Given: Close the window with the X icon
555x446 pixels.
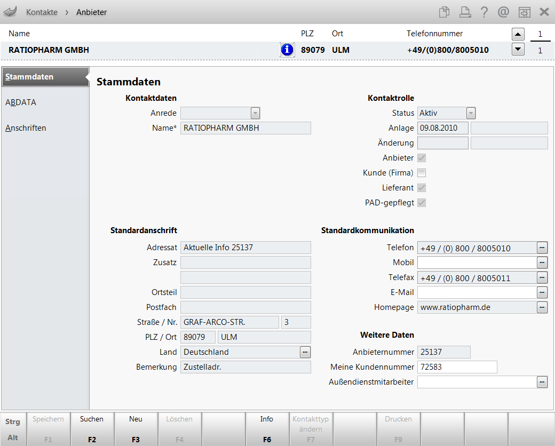Looking at the screenshot, I should pyautogui.click(x=544, y=12).
